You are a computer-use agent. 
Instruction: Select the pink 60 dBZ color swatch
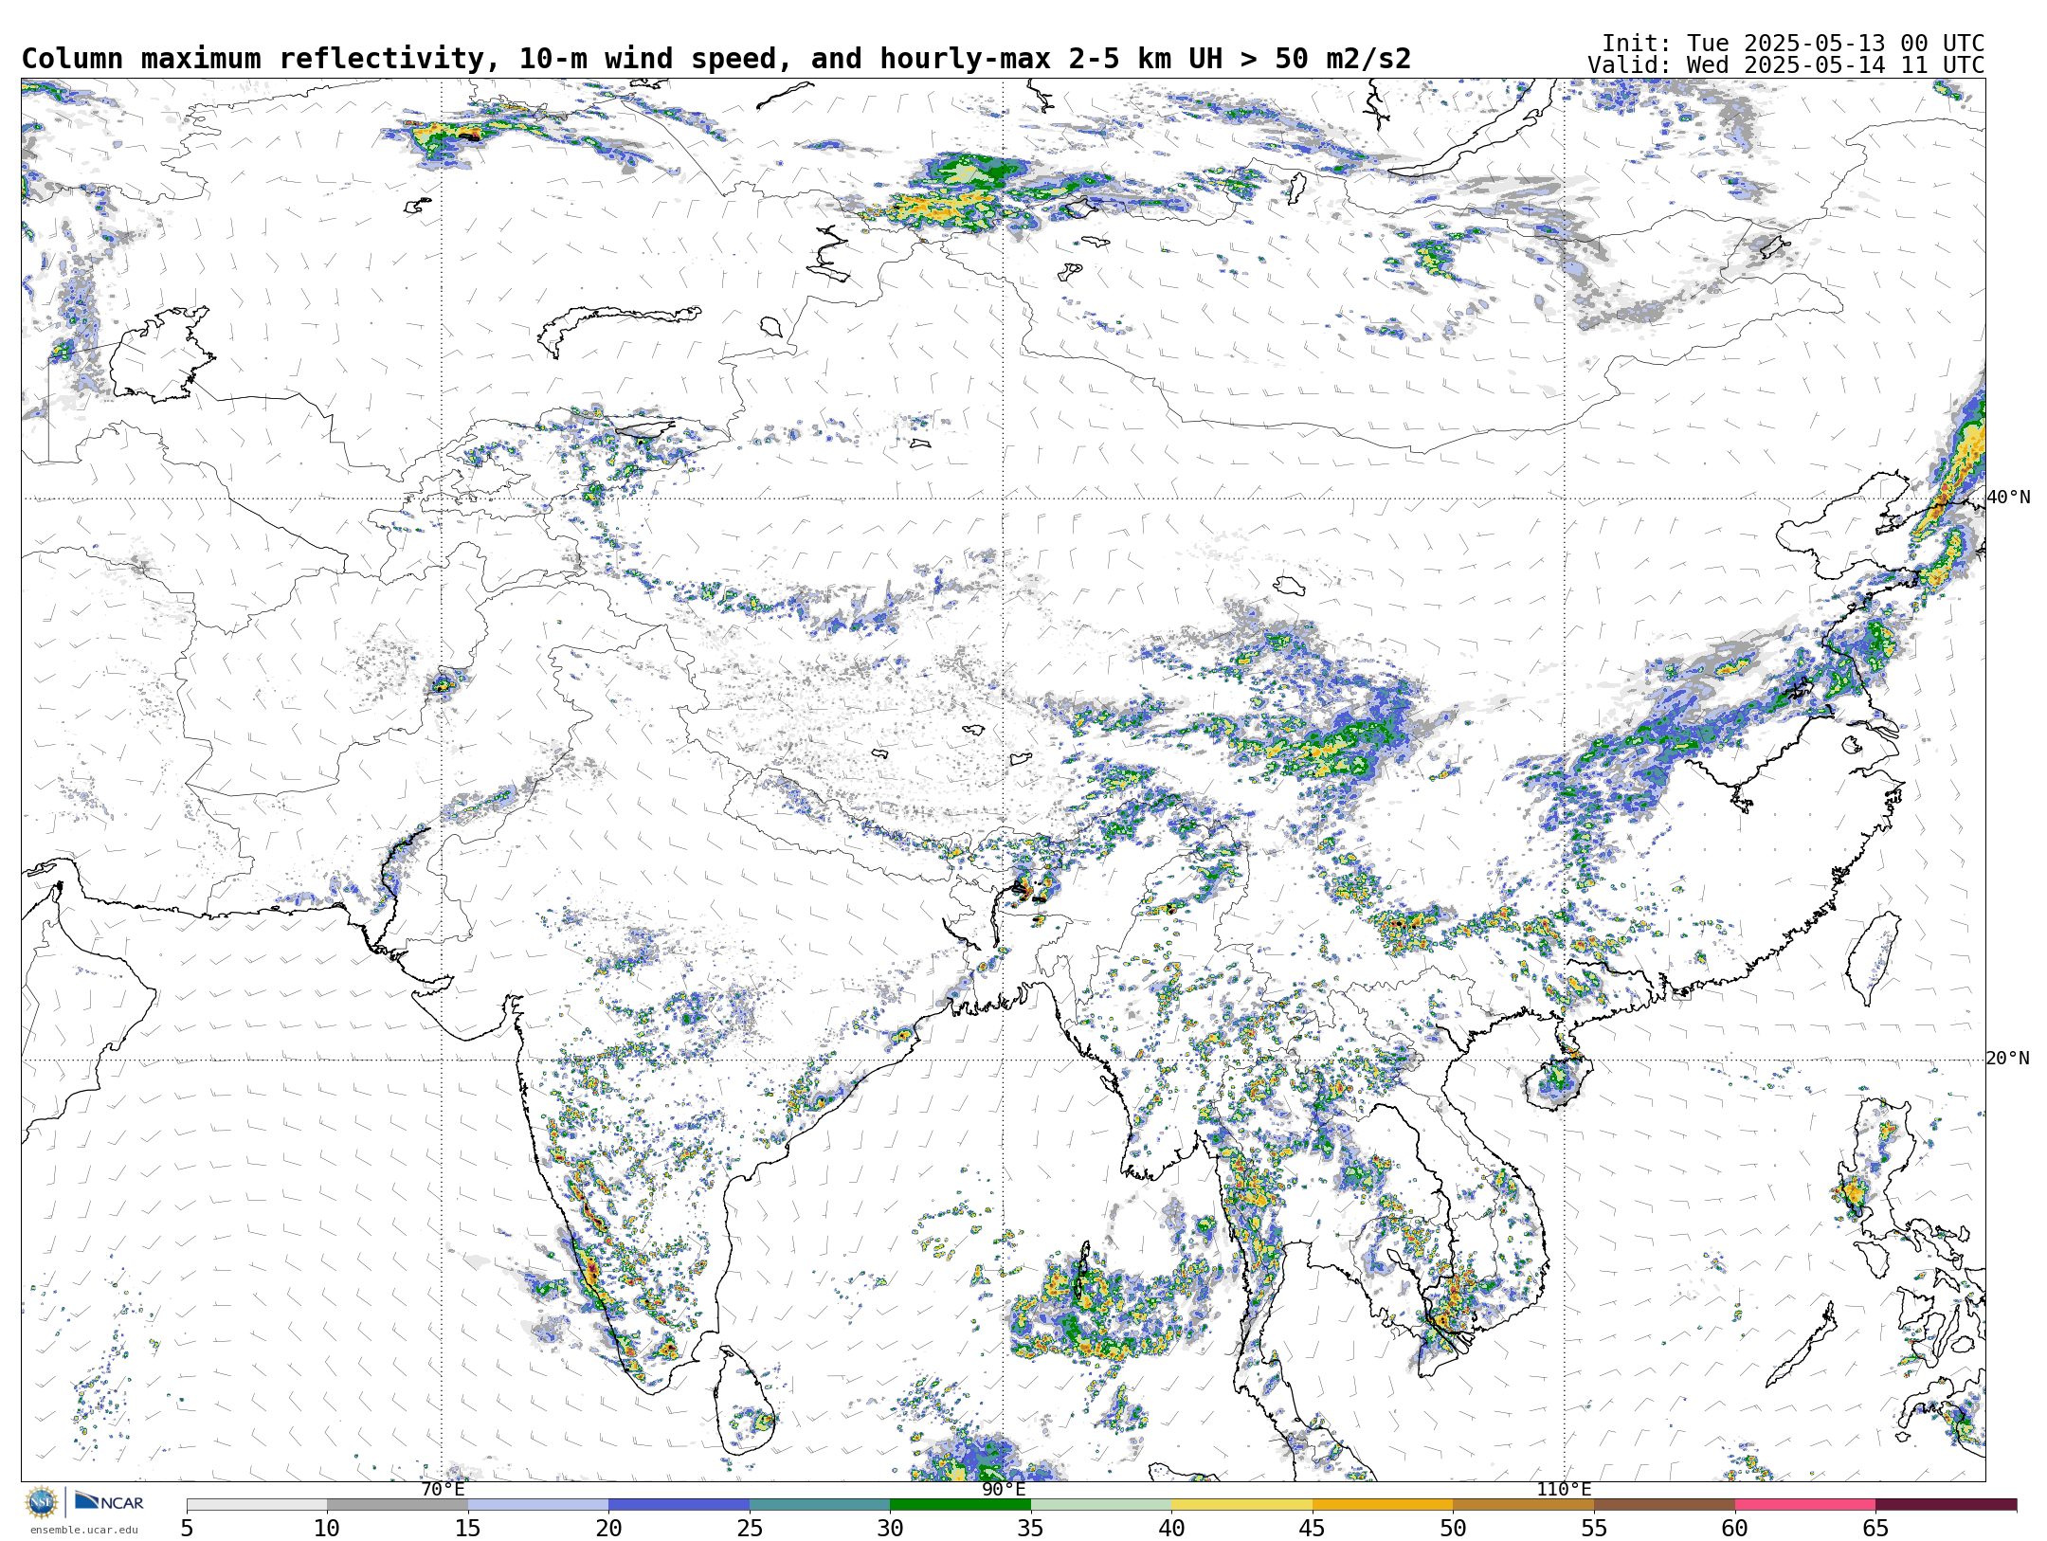click(x=1804, y=1504)
